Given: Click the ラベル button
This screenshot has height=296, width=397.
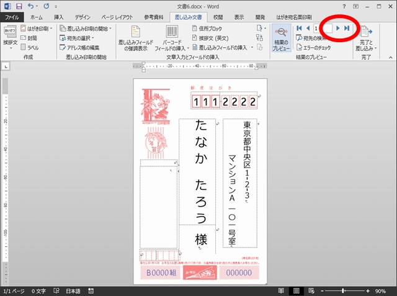Looking at the screenshot, I should click(x=30, y=47).
